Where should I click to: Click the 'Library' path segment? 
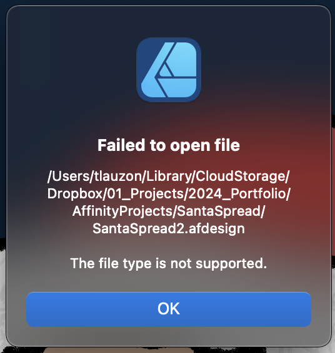click(x=169, y=176)
